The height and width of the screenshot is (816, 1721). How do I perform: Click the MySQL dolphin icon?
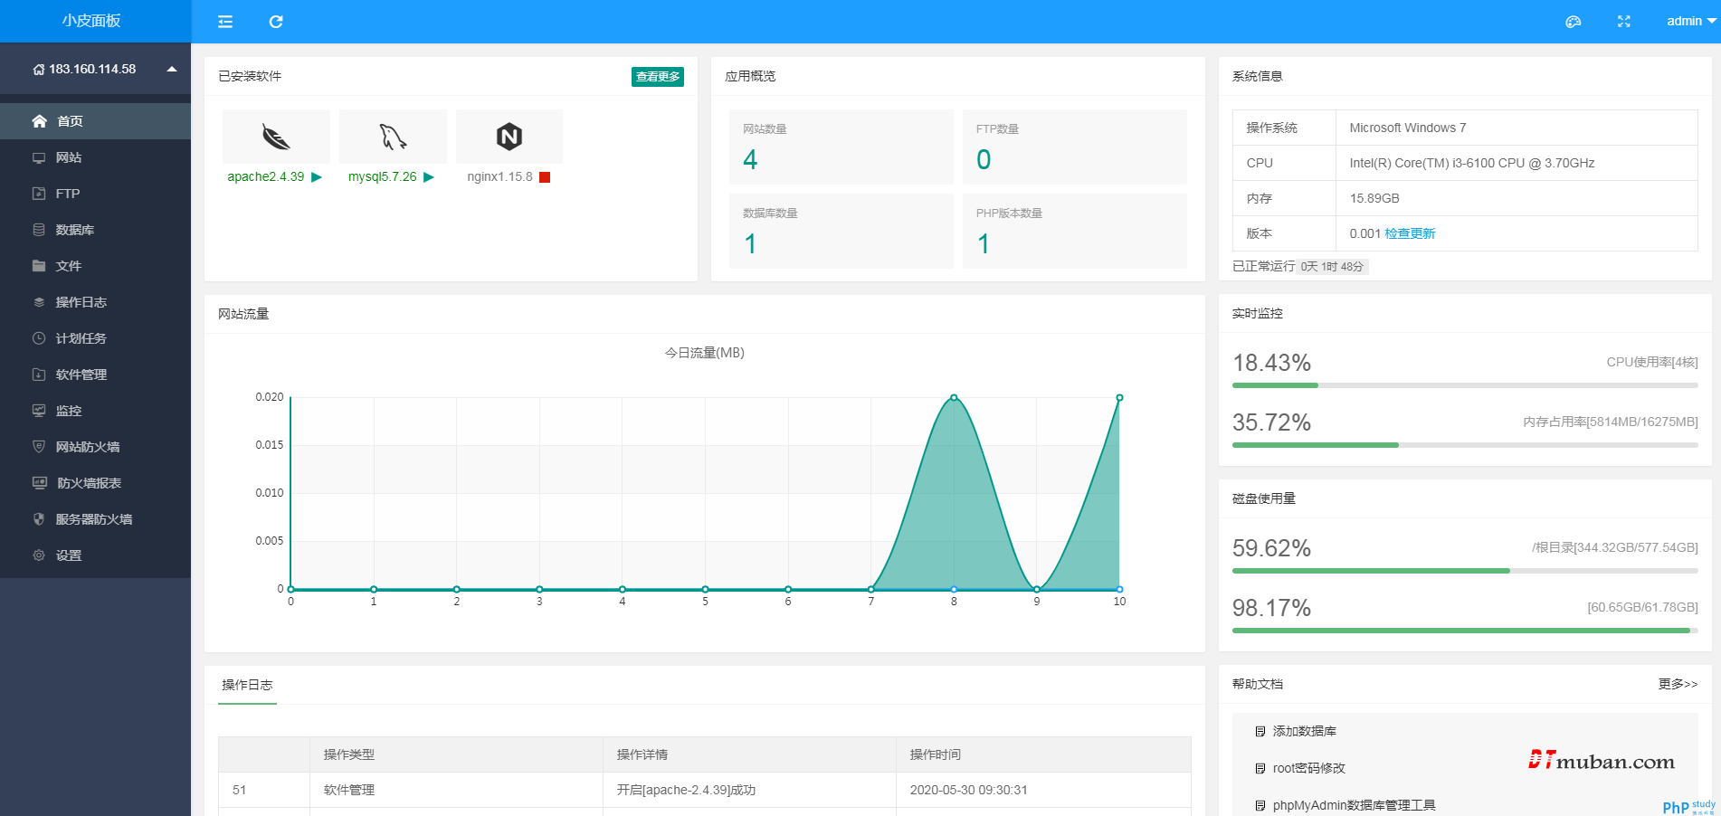(393, 137)
